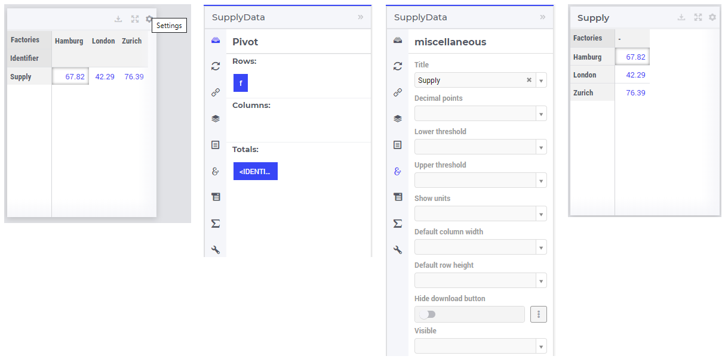Open advanced options next to Hide download toggle
725x359 pixels.
(x=539, y=314)
